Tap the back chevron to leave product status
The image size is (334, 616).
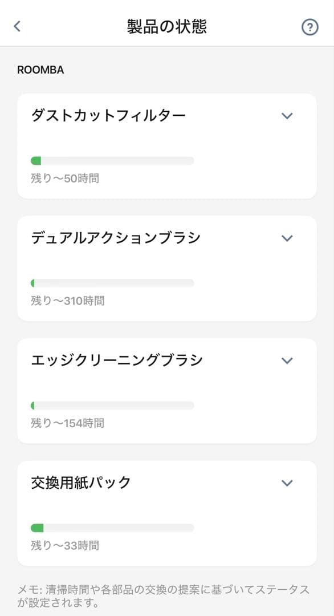[x=17, y=26]
